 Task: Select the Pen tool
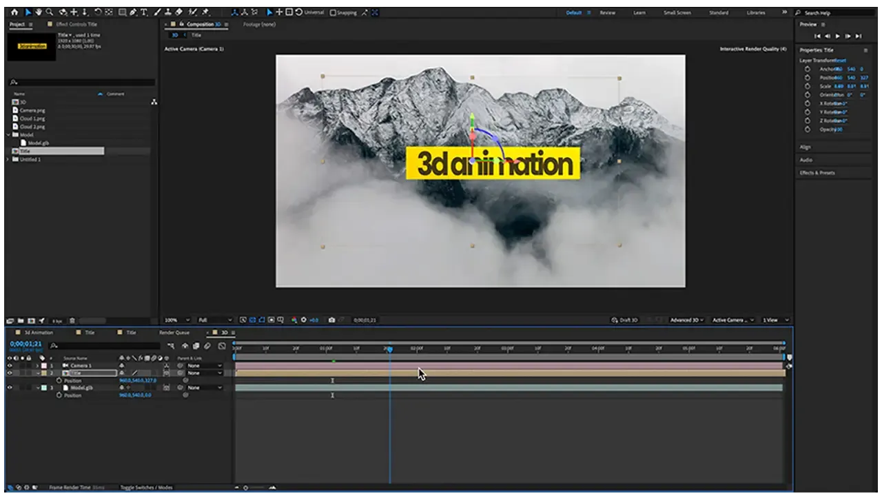[x=133, y=12]
